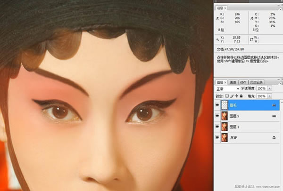
Task: Click the 文档:47.5M/154.8M document size text
Action: 231,49
